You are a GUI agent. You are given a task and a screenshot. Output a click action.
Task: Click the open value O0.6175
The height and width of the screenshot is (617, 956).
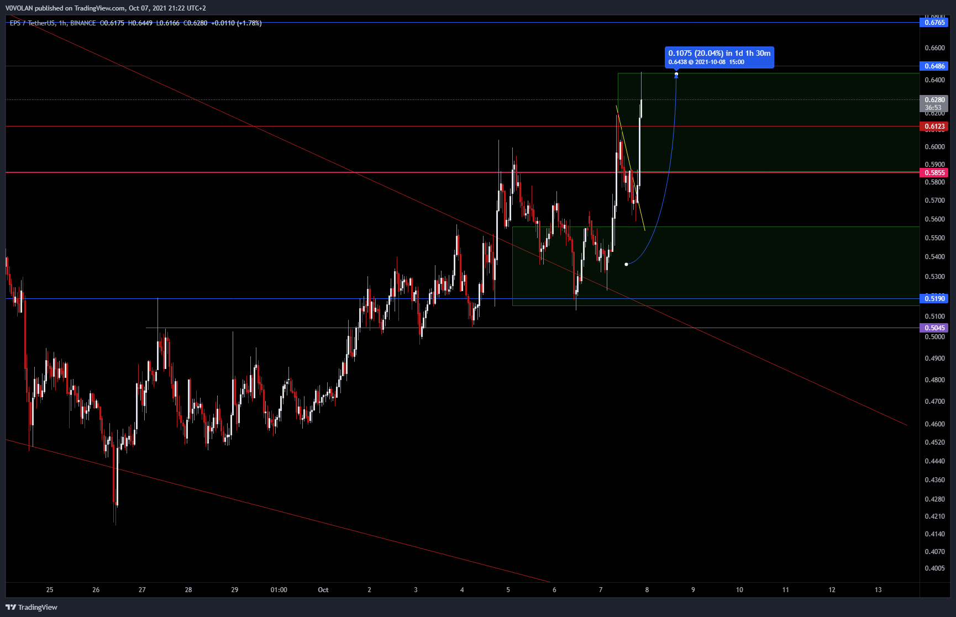[x=112, y=23]
